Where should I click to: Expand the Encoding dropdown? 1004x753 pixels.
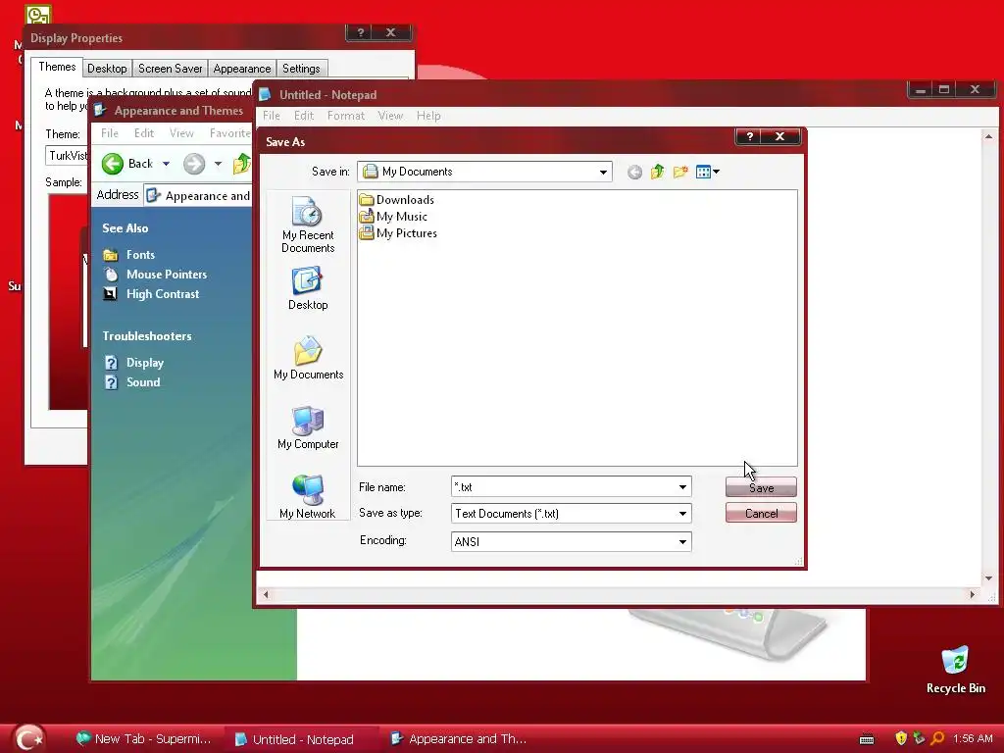682,541
